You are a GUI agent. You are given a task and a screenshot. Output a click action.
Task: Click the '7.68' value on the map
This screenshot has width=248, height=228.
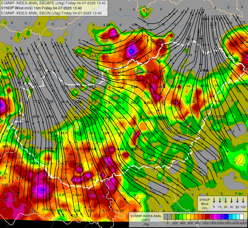[120, 211]
